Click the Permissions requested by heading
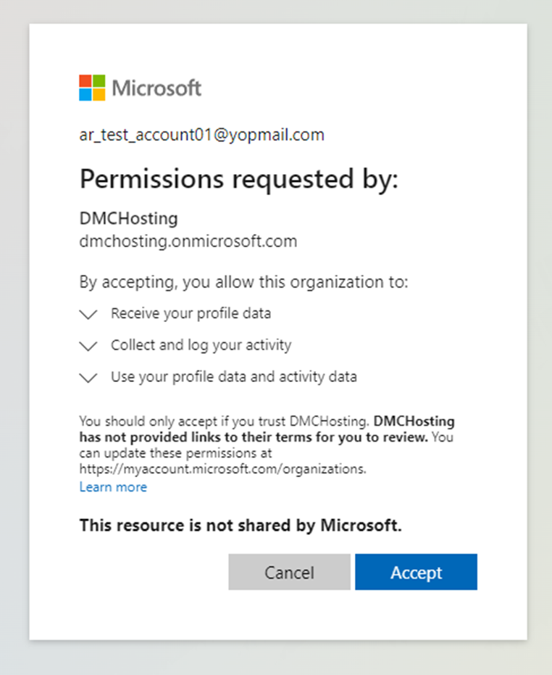This screenshot has height=675, width=552. pos(238,178)
